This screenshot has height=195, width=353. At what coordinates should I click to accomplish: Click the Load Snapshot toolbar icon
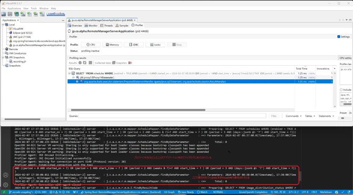click(4, 14)
